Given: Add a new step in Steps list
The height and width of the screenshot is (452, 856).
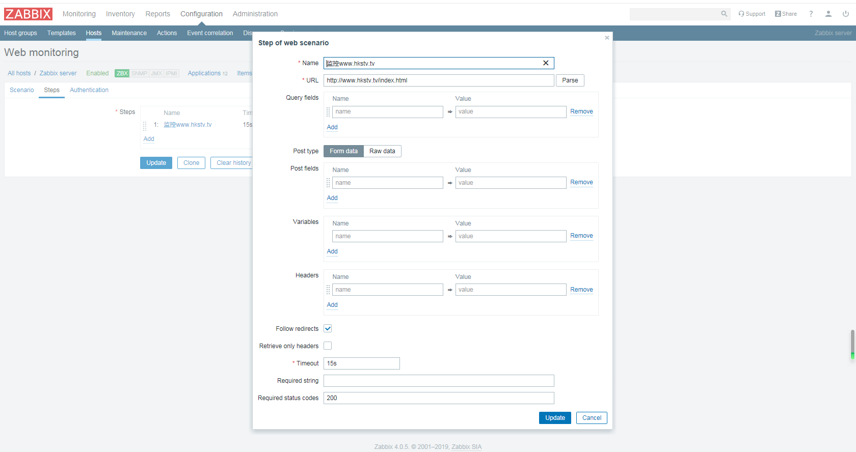Looking at the screenshot, I should pos(149,139).
